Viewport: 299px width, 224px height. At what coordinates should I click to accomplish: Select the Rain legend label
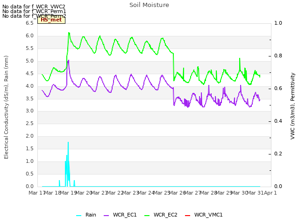tap(91, 215)
